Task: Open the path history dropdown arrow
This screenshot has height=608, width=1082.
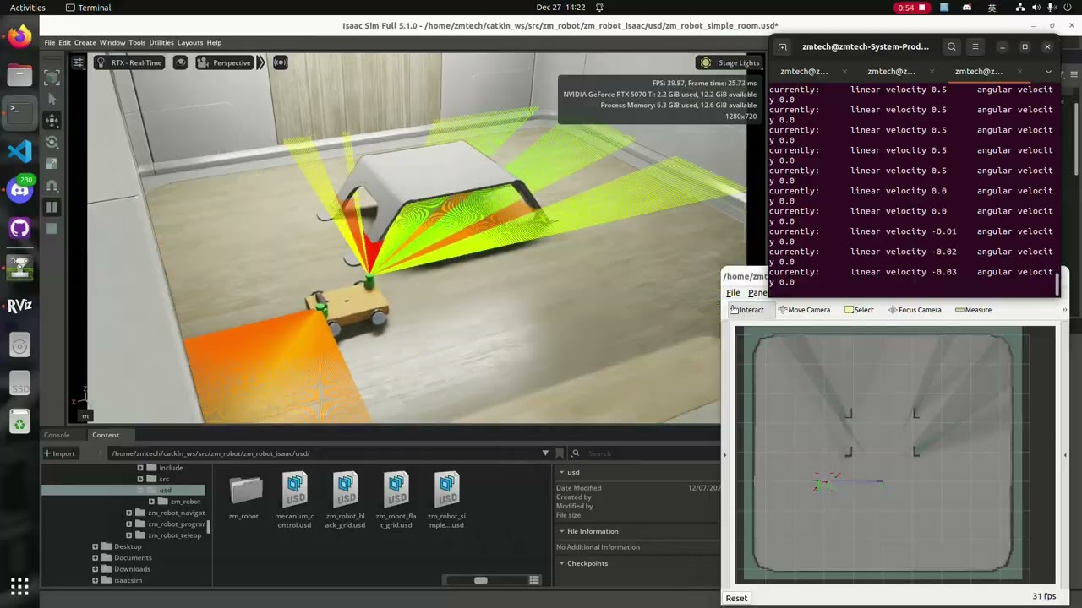Action: (545, 453)
